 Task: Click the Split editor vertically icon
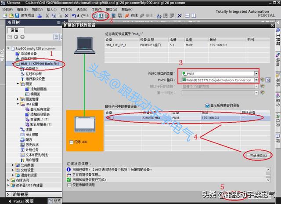tap(194, 16)
